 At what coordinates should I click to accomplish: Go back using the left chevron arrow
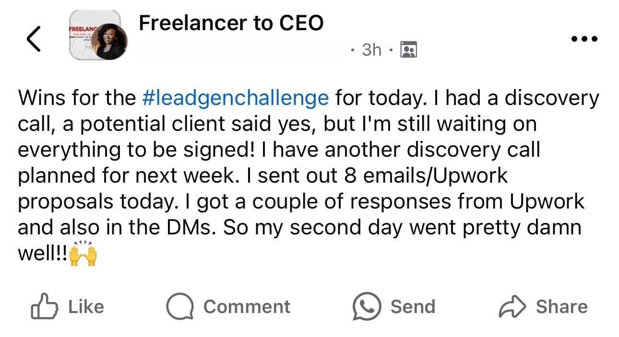(33, 38)
